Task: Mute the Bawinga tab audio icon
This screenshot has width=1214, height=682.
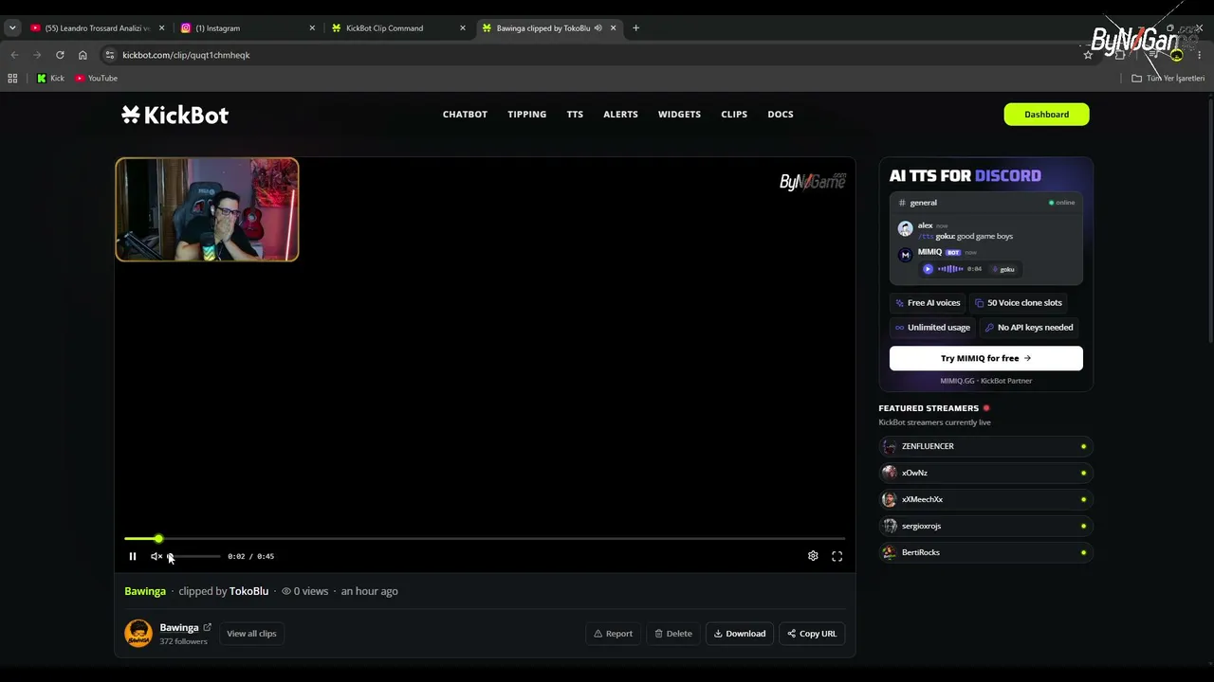Action: (598, 28)
